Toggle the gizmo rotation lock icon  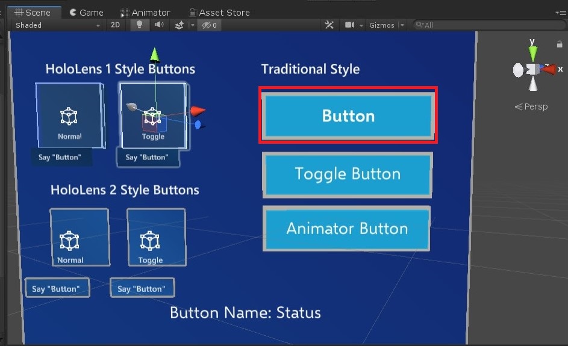click(560, 44)
